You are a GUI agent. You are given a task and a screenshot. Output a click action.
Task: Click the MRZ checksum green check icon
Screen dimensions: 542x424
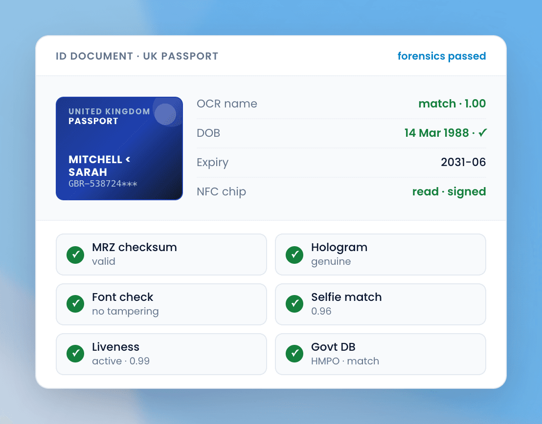75,255
